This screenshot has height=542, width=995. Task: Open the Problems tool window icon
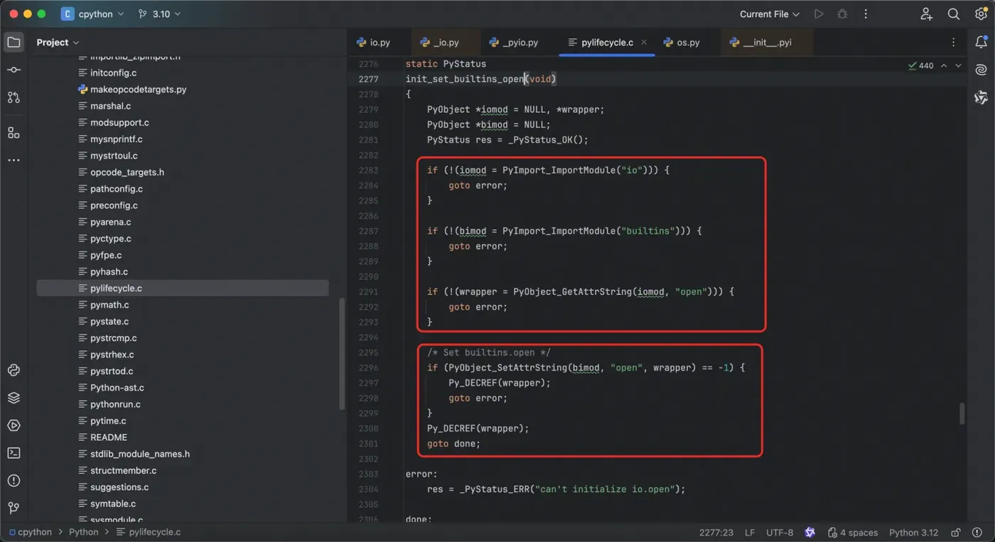click(14, 481)
